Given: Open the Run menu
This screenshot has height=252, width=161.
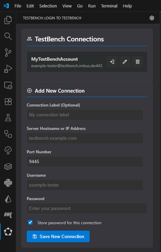Looking at the screenshot, I should 92,6.
